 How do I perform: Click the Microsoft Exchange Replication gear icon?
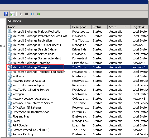pyautogui.click(x=10, y=40)
